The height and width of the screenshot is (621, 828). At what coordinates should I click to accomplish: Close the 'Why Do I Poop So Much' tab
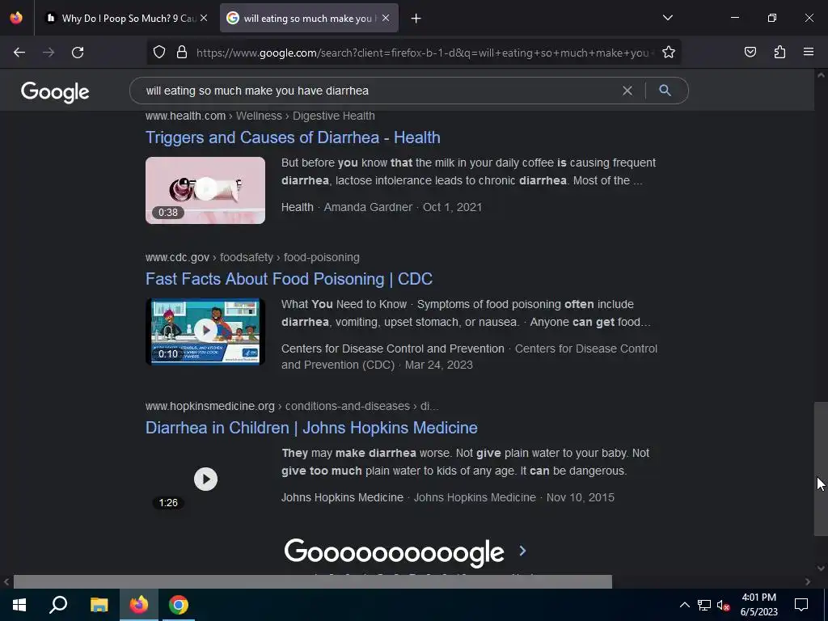pyautogui.click(x=204, y=18)
